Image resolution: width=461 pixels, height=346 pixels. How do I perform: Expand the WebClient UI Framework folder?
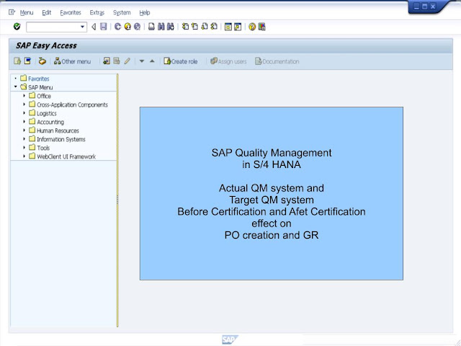click(24, 156)
